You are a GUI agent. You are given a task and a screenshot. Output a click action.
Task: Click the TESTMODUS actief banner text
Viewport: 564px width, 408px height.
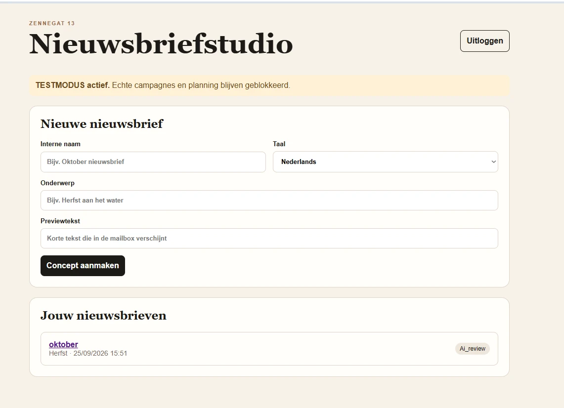pyautogui.click(x=163, y=85)
